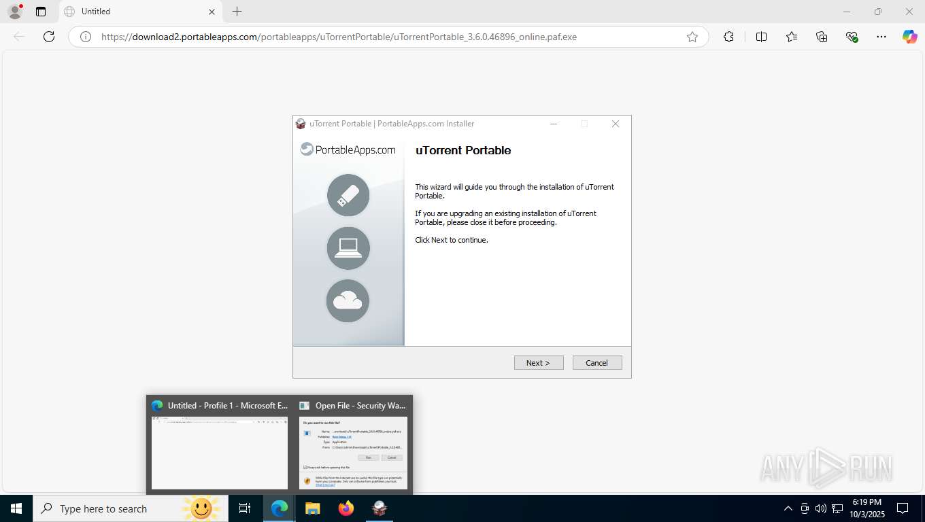This screenshot has height=522, width=925.
Task: Cancel the uTorrent Portable installation
Action: tap(597, 363)
